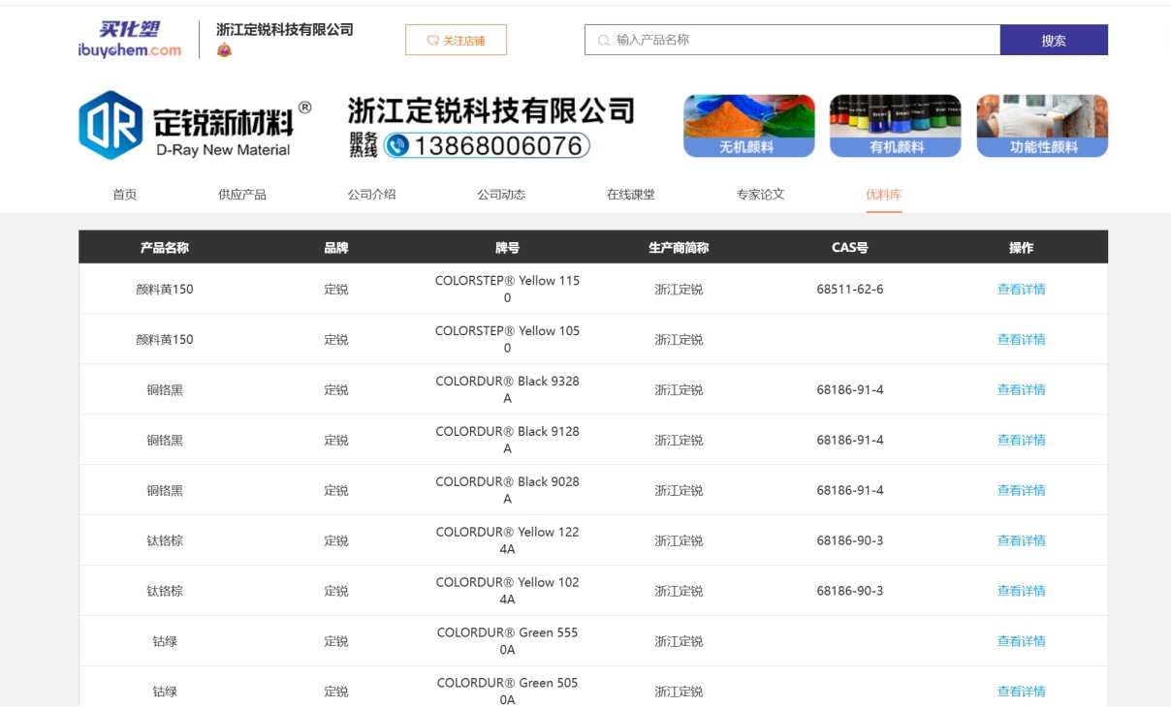The height and width of the screenshot is (707, 1171).
Task: Open the 功能性颜料 category thumbnail
Action: click(1042, 126)
